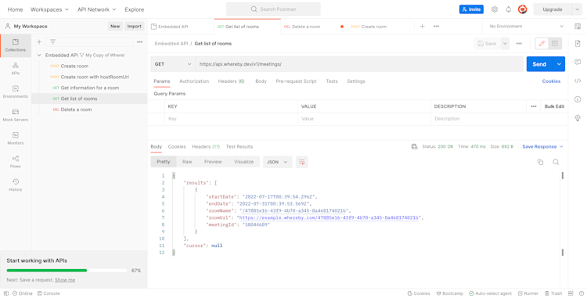This screenshot has width=587, height=298.
Task: Switch to build mode pencil icon
Action: tap(542, 43)
